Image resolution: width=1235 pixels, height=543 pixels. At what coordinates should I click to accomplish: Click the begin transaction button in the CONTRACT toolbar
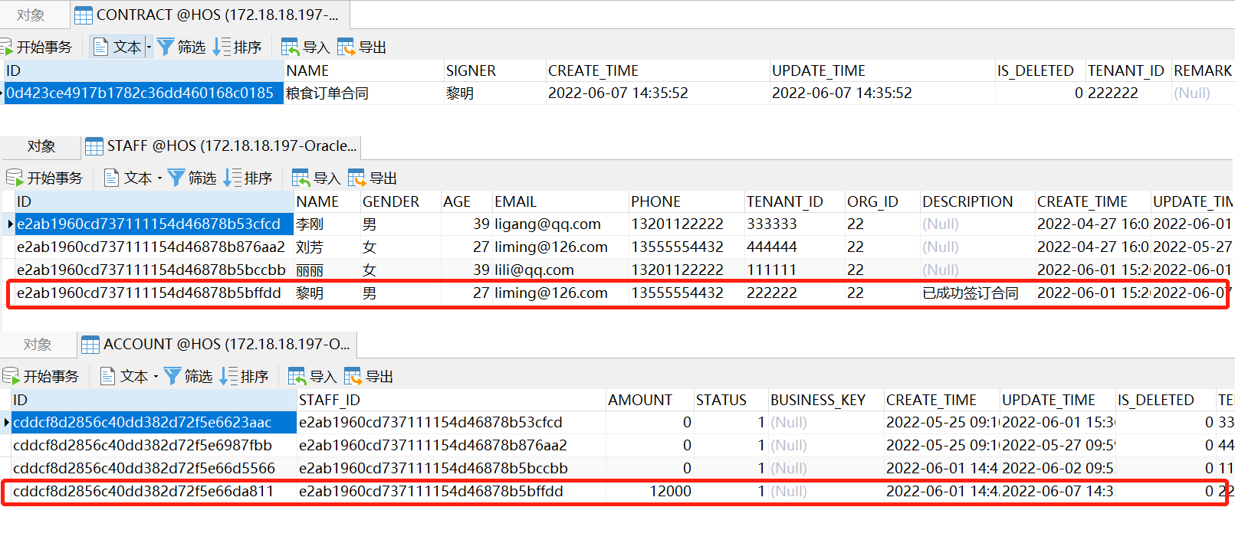click(44, 47)
